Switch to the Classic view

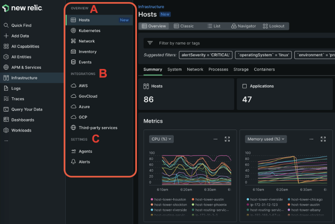pyautogui.click(x=184, y=26)
